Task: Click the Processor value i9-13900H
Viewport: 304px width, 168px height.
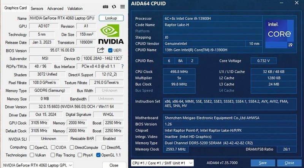Action: pos(212,19)
